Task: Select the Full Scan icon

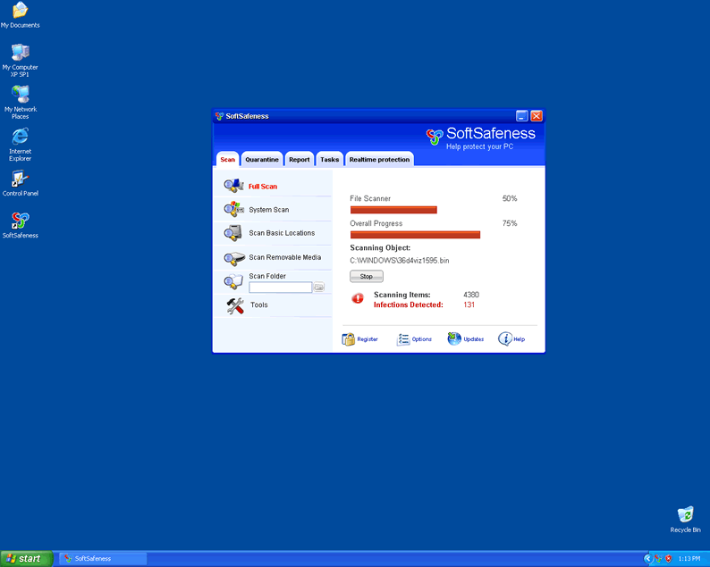Action: (x=233, y=186)
